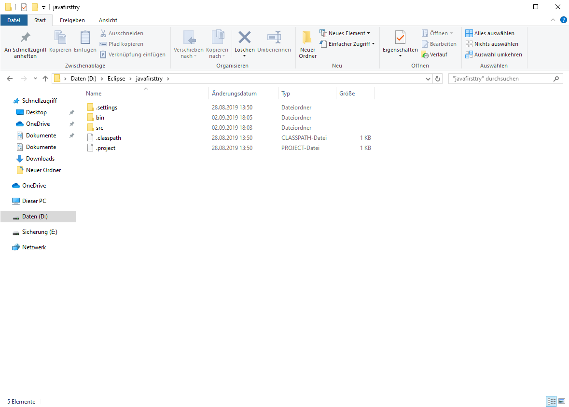Screen dimensions: 569x407
Task: Switch to details view layout icon
Action: [551, 401]
